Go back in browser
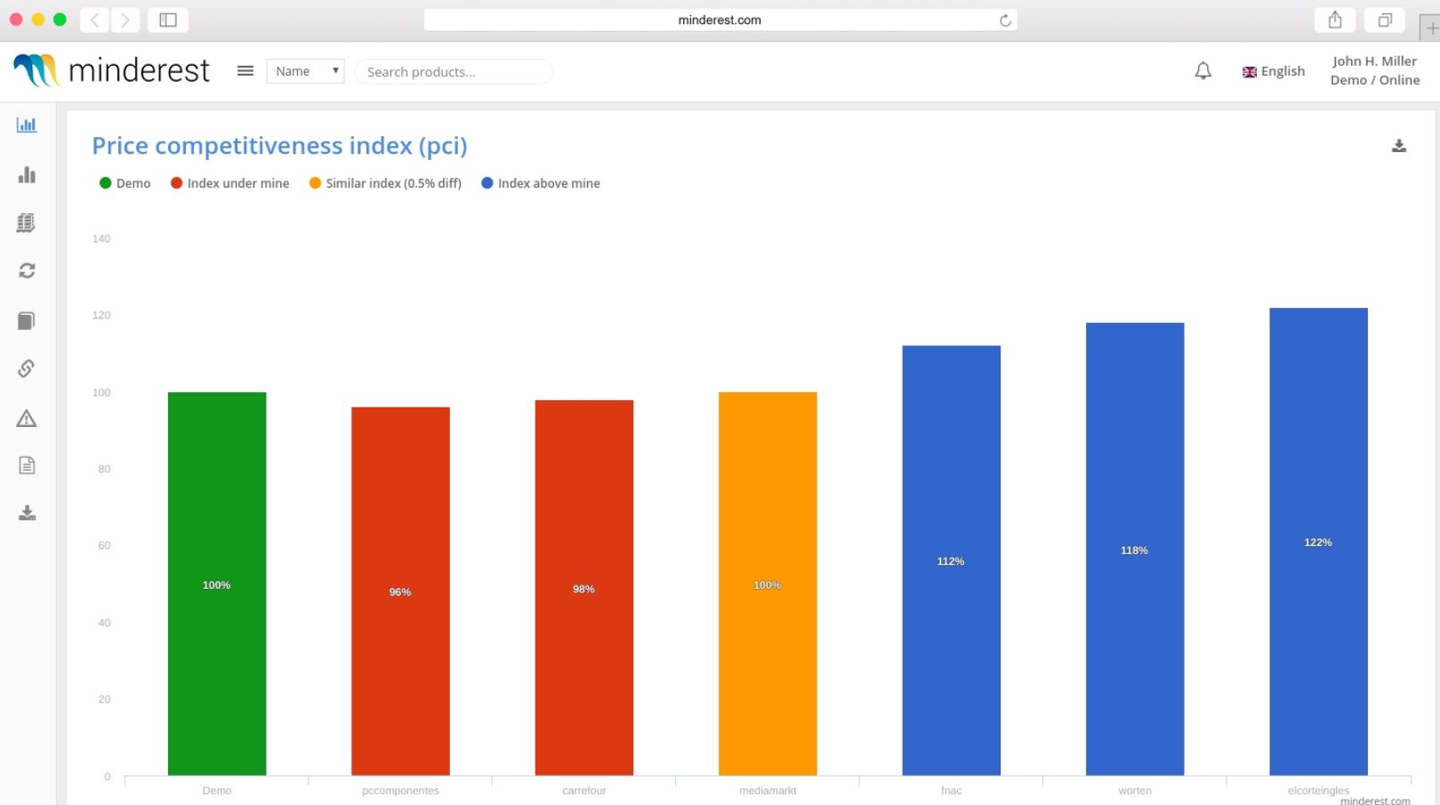The height and width of the screenshot is (805, 1440). pyautogui.click(x=94, y=20)
